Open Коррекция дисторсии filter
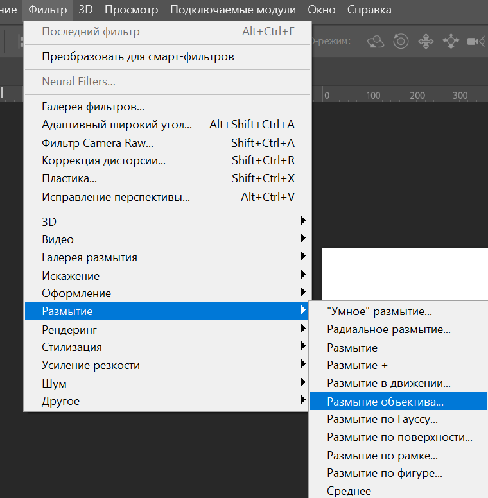The width and height of the screenshot is (488, 498). pos(168,160)
